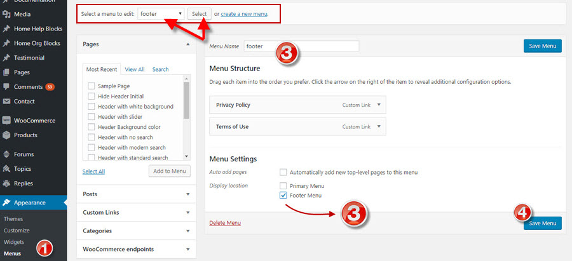
Task: Enable the Primary Menu display location
Action: [283, 186]
